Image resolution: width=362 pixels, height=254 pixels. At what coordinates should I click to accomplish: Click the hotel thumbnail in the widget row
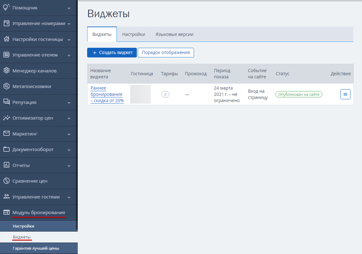(140, 94)
